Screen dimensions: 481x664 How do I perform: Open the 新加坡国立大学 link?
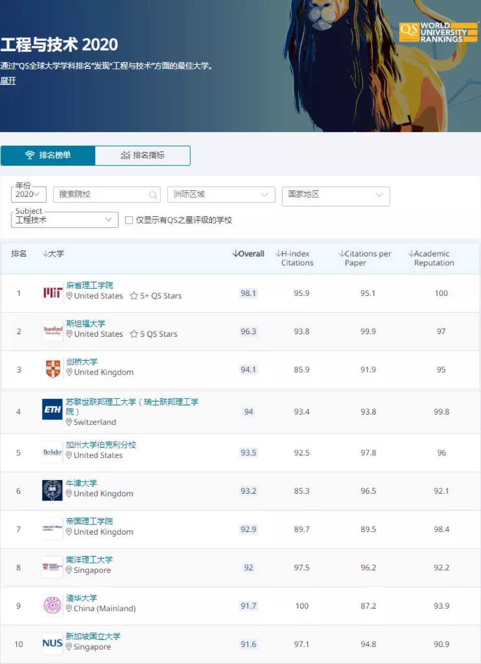click(93, 636)
